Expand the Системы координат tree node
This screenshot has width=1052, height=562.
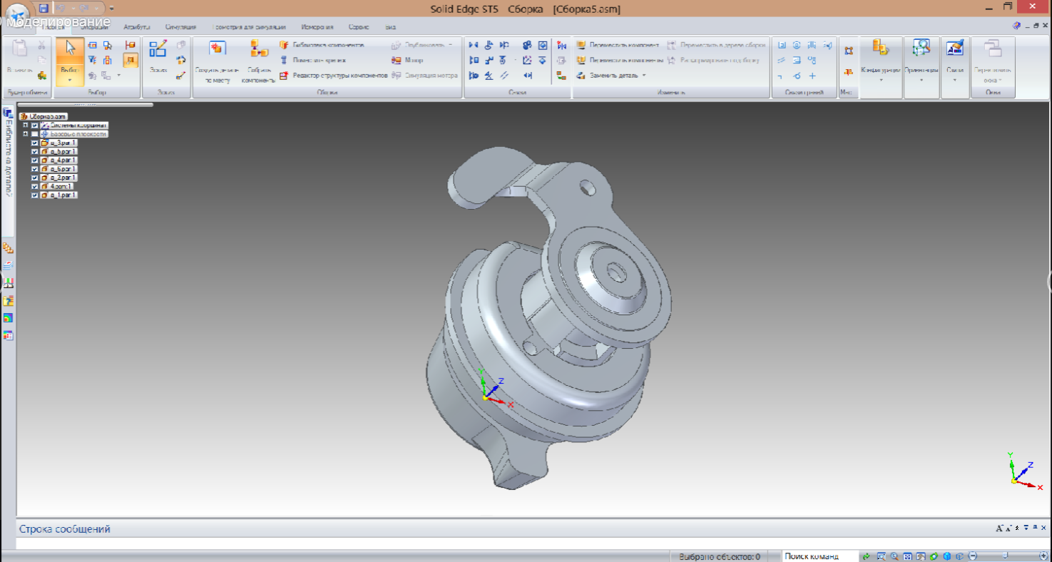[25, 125]
